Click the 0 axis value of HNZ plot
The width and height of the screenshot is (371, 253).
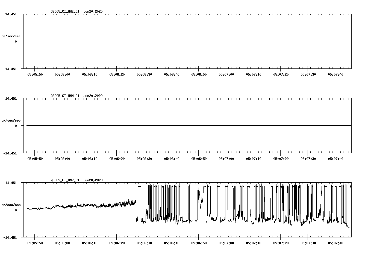coord(16,210)
